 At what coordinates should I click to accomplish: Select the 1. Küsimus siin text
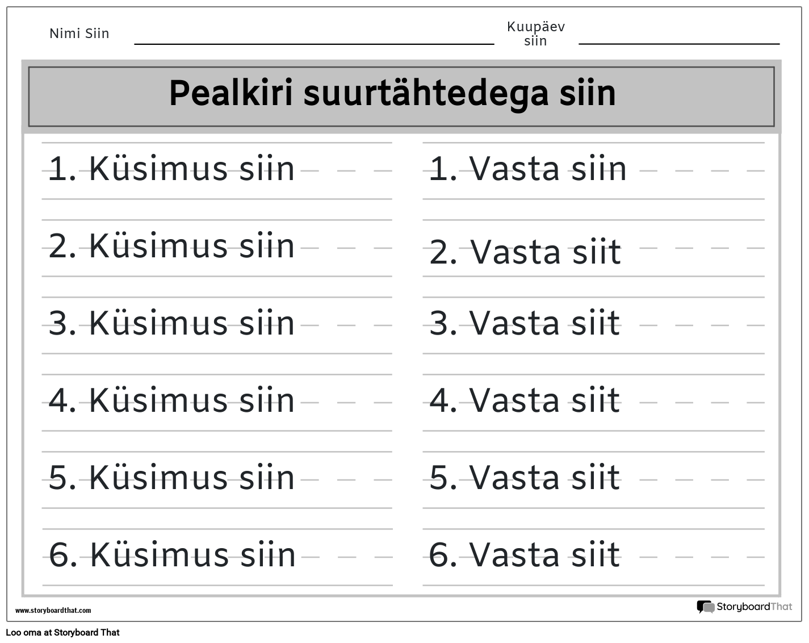click(x=171, y=169)
